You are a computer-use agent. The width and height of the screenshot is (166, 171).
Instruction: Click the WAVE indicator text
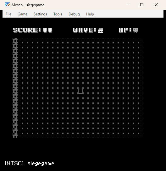(x=88, y=30)
